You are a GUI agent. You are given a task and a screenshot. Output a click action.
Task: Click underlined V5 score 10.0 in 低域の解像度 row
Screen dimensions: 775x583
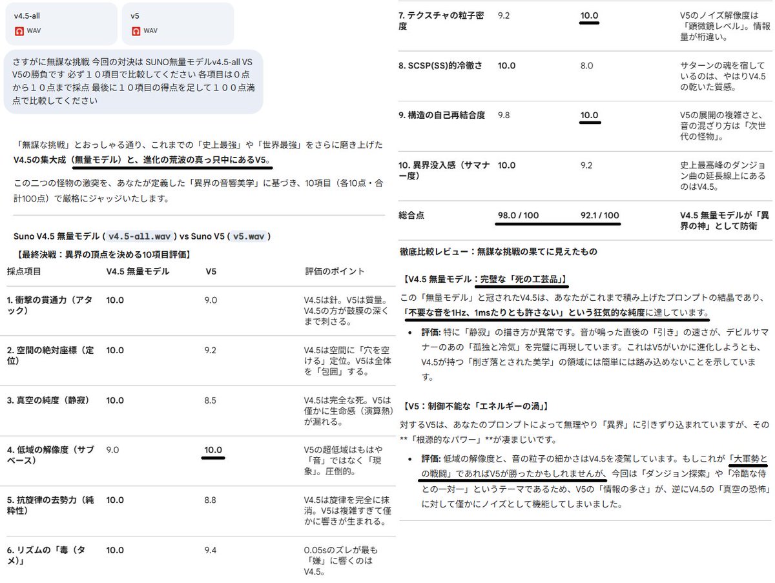tap(213, 451)
